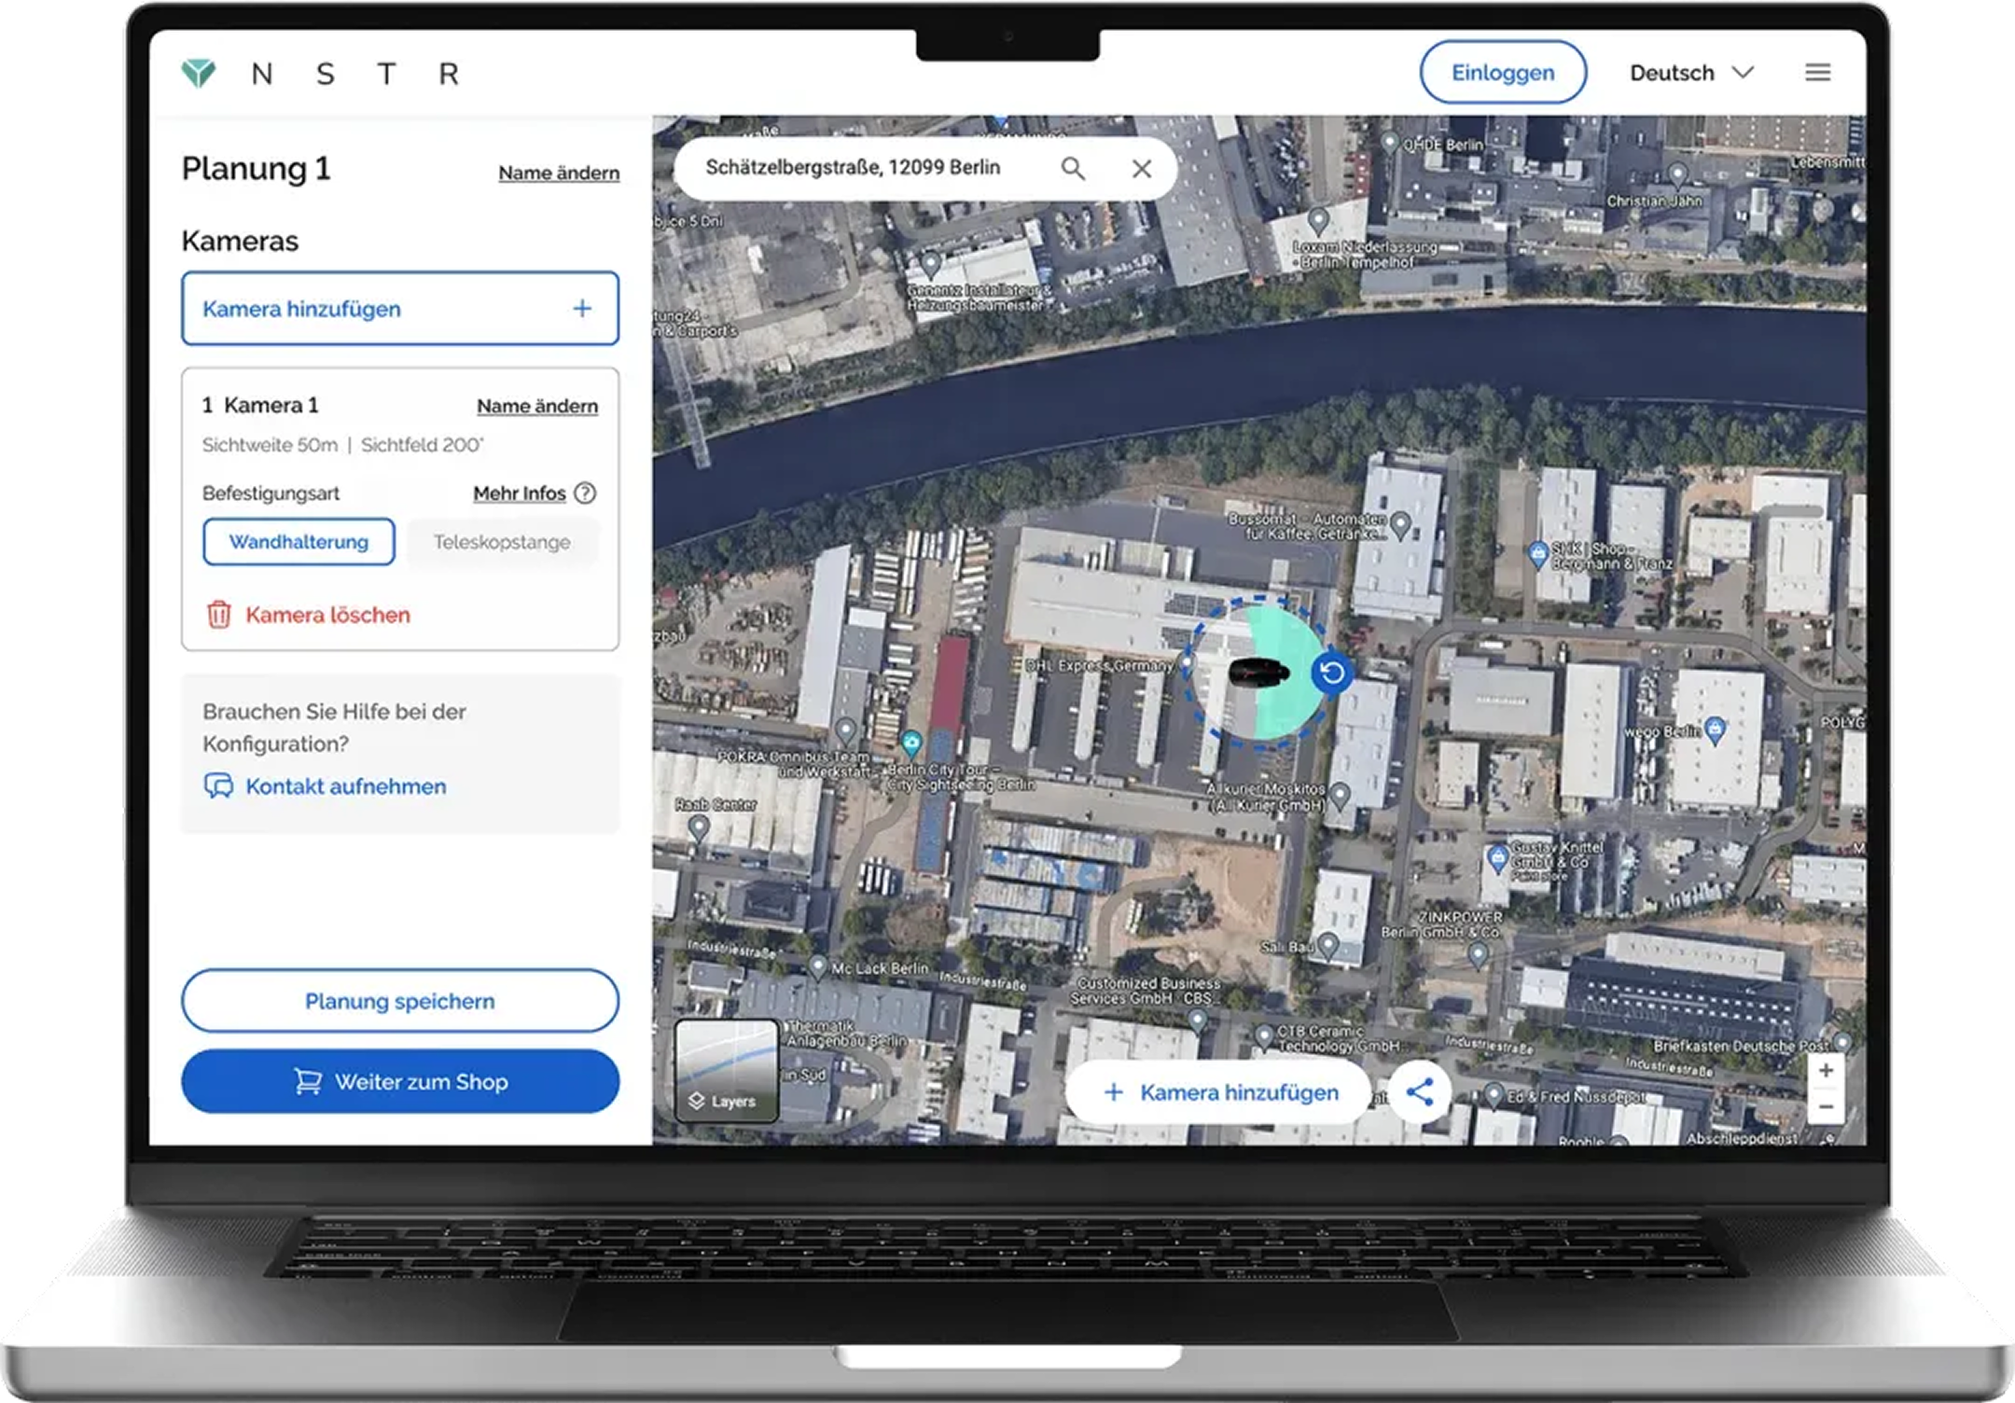Select the camera marker on the map
Image resolution: width=2015 pixels, height=1403 pixels.
pyautogui.click(x=1259, y=672)
